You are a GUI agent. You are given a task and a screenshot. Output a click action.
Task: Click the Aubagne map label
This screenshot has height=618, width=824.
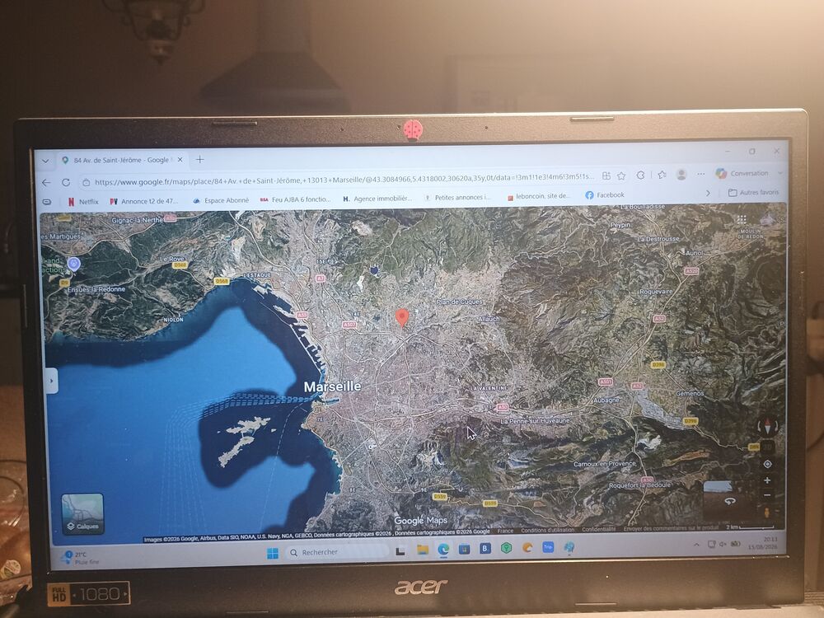(x=606, y=400)
